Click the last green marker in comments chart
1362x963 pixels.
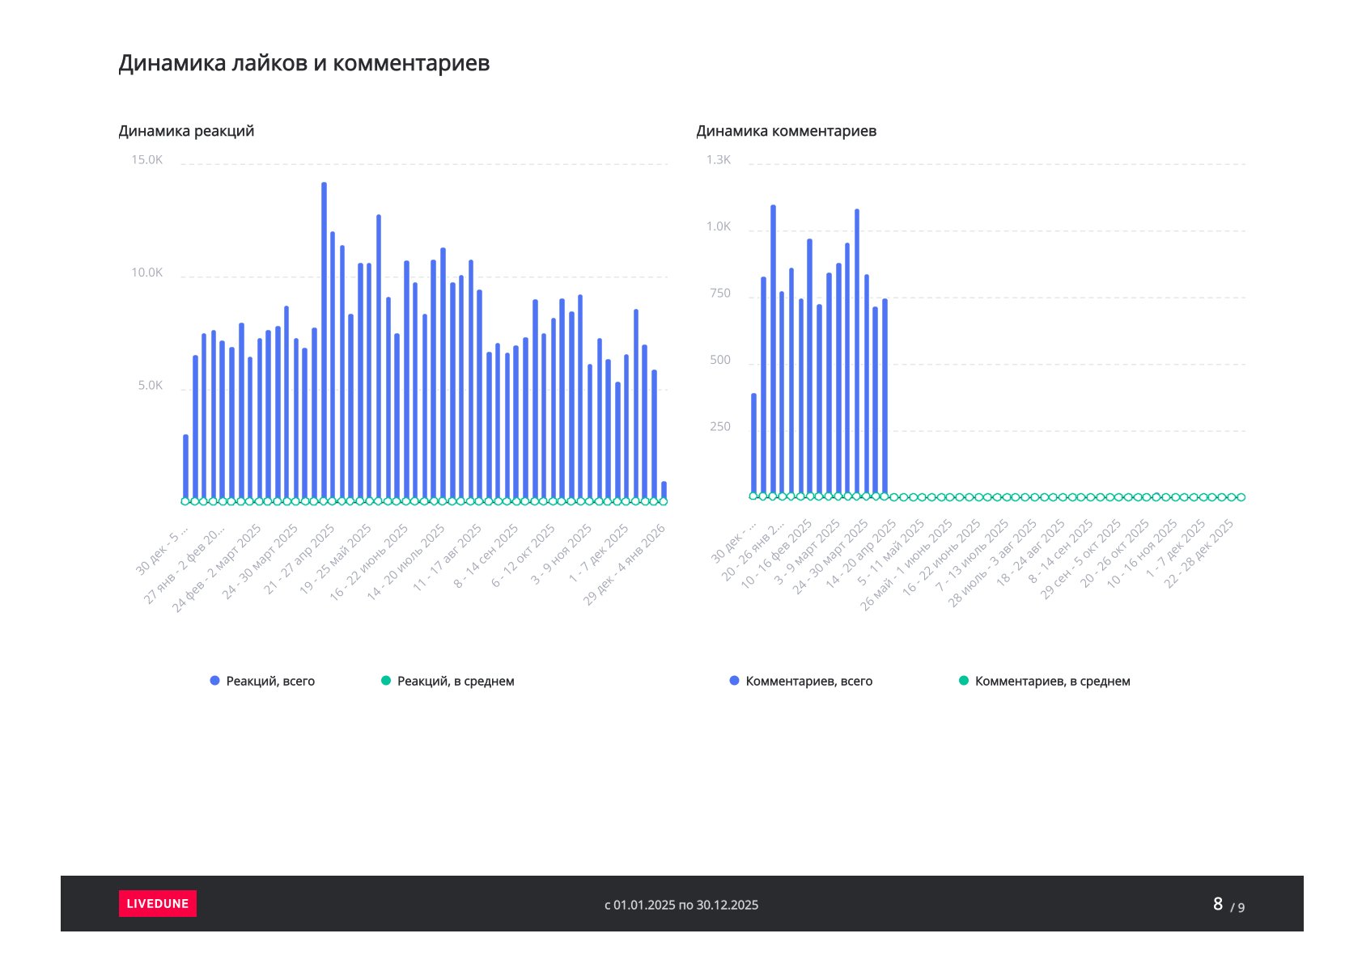[x=1241, y=497]
